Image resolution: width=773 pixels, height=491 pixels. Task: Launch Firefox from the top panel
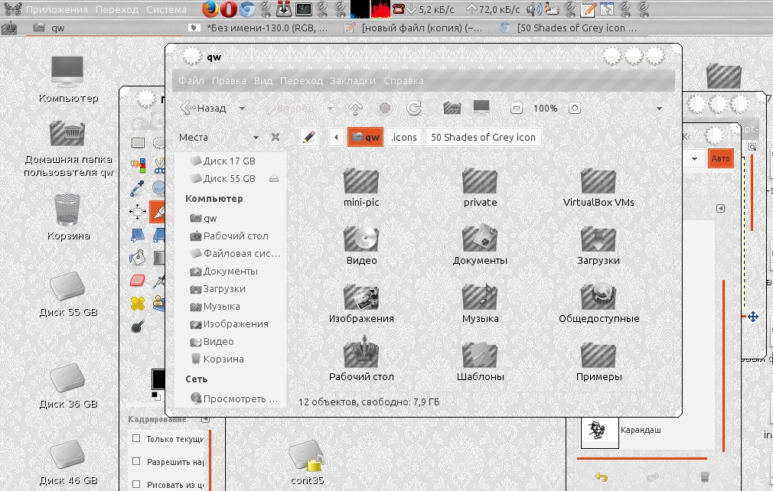pyautogui.click(x=210, y=9)
